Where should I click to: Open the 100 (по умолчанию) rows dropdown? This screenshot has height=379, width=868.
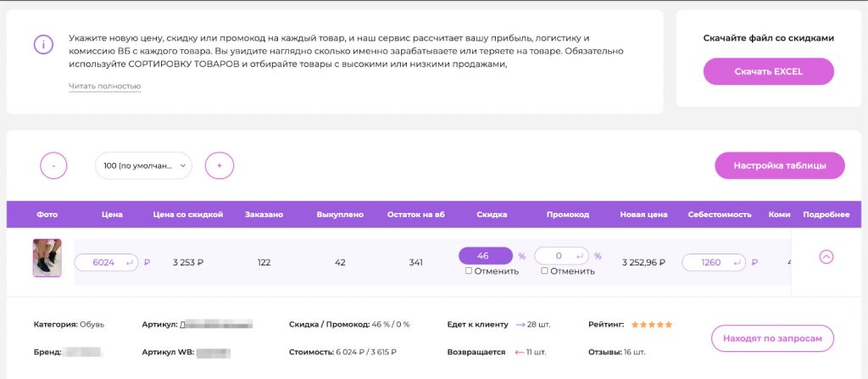tap(143, 165)
